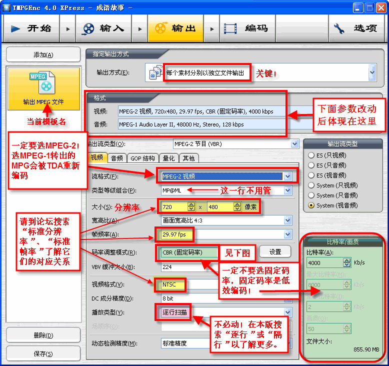
Task: Click the arrow after 输入 stage
Action: click(x=140, y=29)
